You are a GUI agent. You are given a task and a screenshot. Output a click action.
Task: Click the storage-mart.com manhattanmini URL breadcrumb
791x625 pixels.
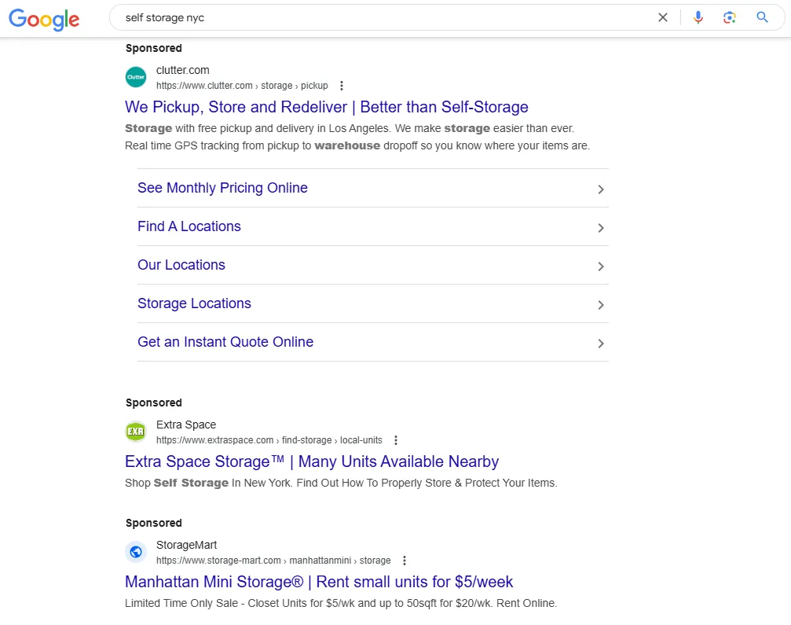tap(273, 561)
